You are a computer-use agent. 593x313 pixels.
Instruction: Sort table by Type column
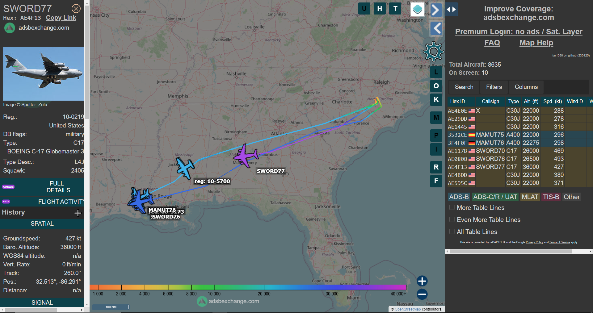(513, 101)
